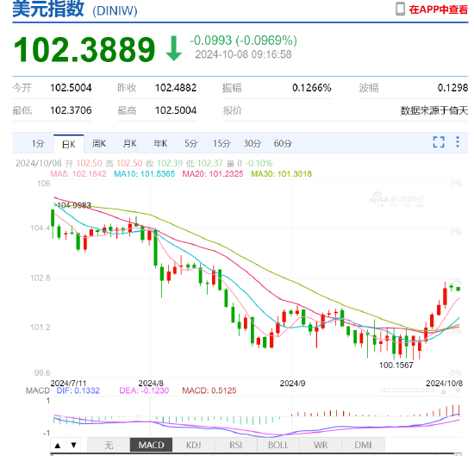Switch to the 30分 chart tab
This screenshot has width=474, height=456.
(253, 143)
